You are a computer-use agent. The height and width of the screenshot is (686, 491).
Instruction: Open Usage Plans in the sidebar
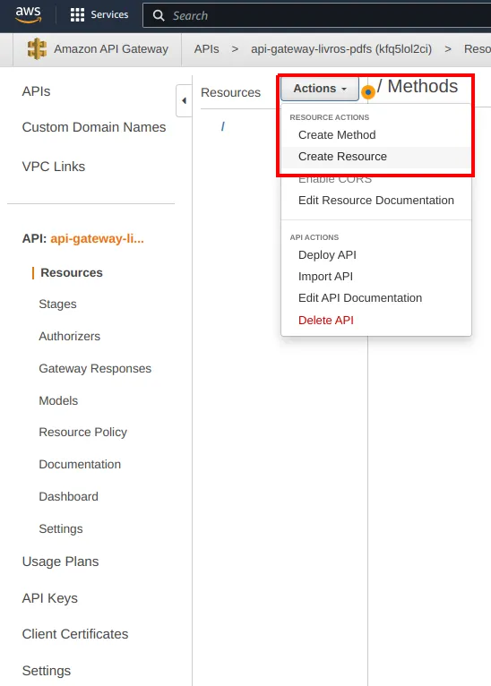click(60, 562)
